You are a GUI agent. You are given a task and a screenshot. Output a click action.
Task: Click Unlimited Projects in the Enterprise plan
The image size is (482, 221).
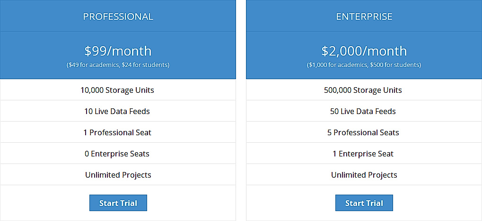coord(364,175)
